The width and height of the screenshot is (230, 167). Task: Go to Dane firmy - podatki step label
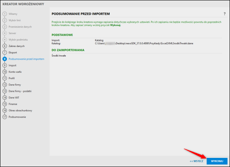[20, 91]
